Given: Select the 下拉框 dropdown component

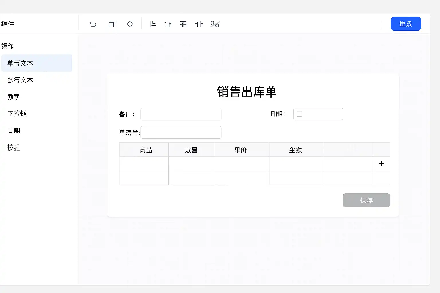Looking at the screenshot, I should tap(17, 114).
